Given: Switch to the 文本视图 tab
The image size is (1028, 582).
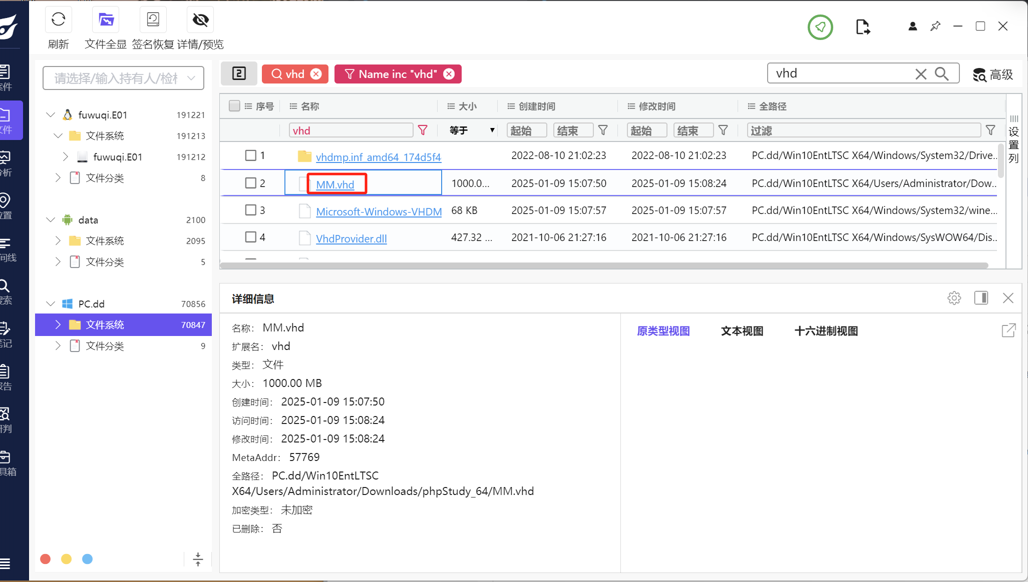Looking at the screenshot, I should [742, 331].
